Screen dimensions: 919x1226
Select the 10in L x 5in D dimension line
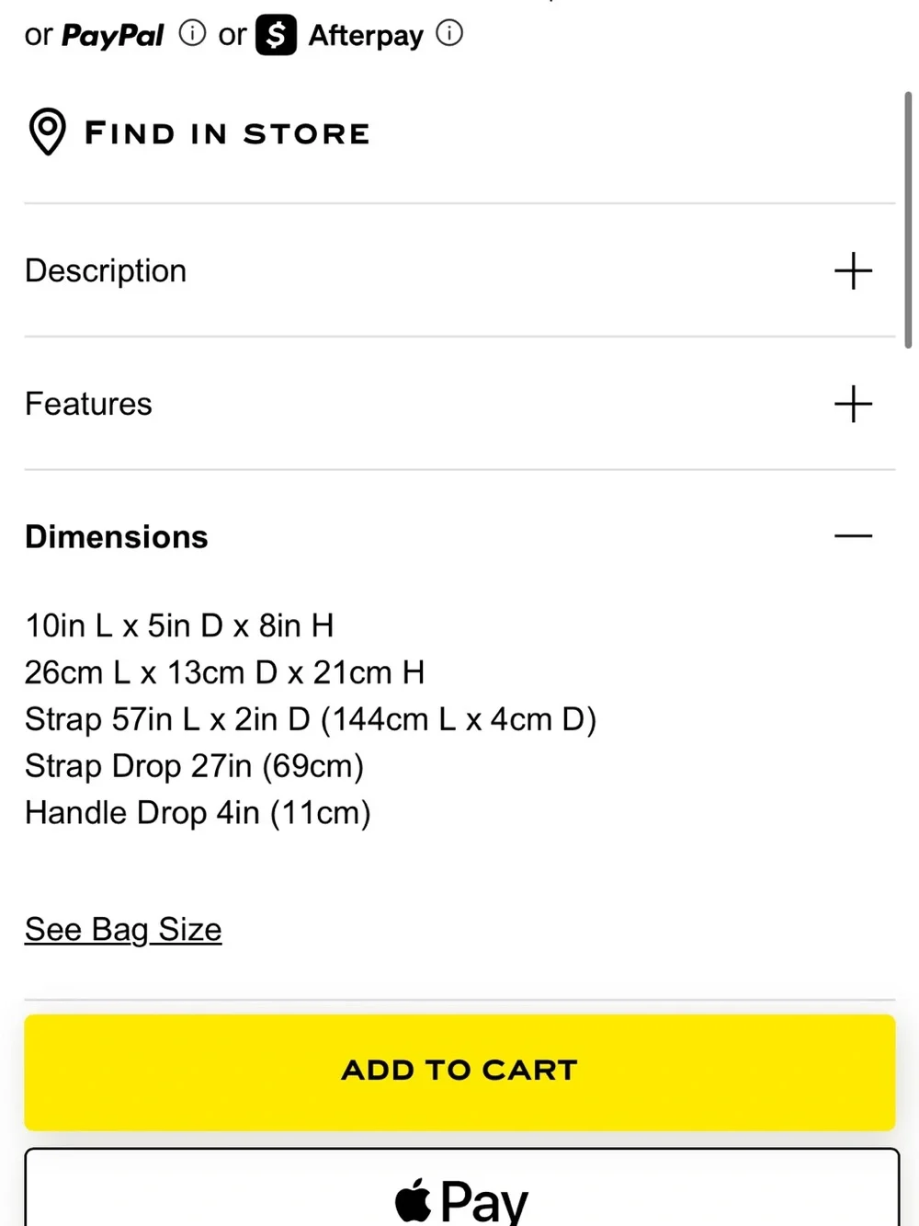179,625
